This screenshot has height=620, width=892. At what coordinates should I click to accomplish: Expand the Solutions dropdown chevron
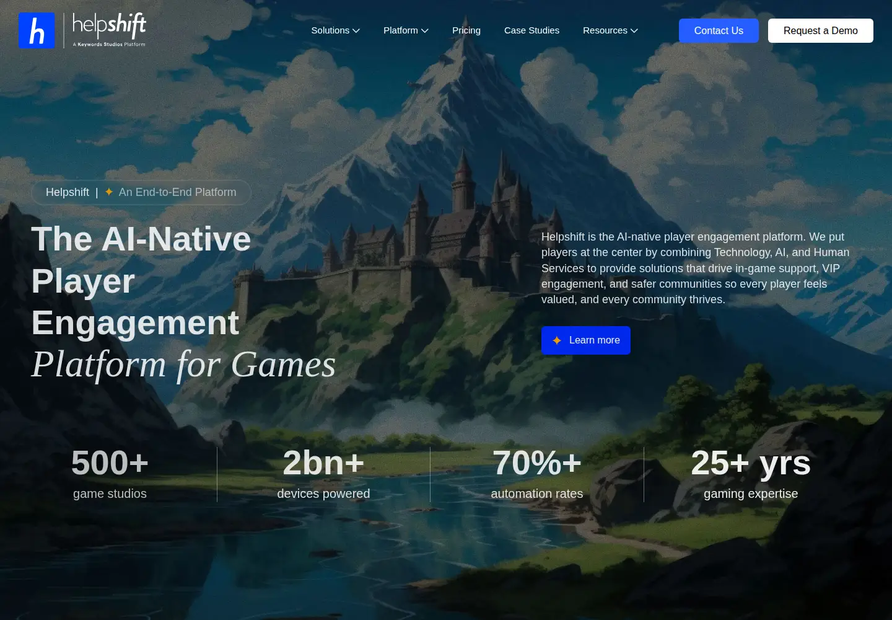[356, 30]
